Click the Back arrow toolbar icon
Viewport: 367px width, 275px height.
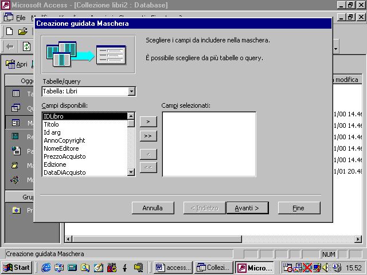(10, 47)
